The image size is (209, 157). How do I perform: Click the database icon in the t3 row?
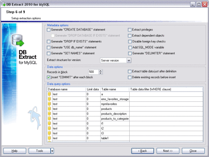pyautogui.click(x=49, y=133)
